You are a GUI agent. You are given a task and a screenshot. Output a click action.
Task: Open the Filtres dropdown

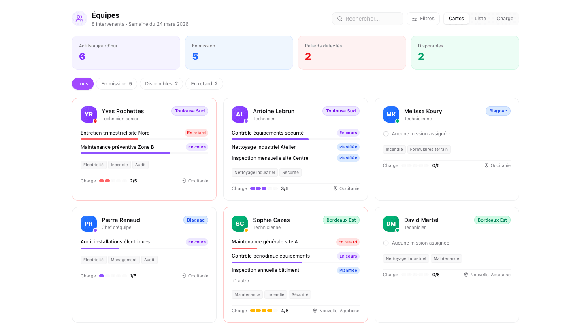[423, 19]
